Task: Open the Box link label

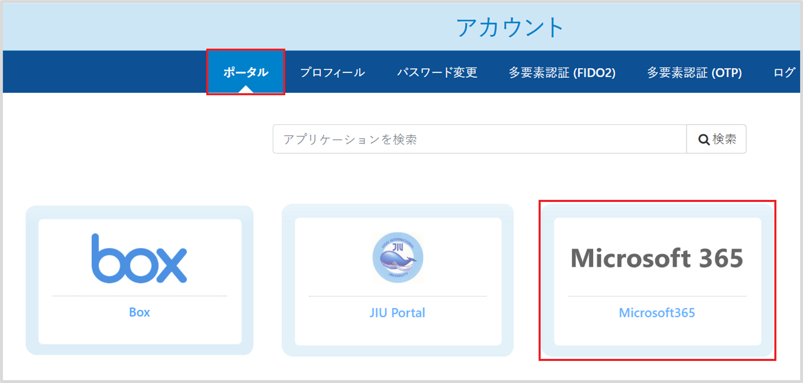Action: 140,312
